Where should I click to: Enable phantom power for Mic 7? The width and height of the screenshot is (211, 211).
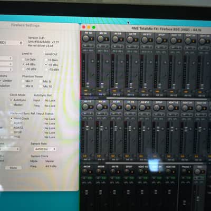[x=23, y=81]
